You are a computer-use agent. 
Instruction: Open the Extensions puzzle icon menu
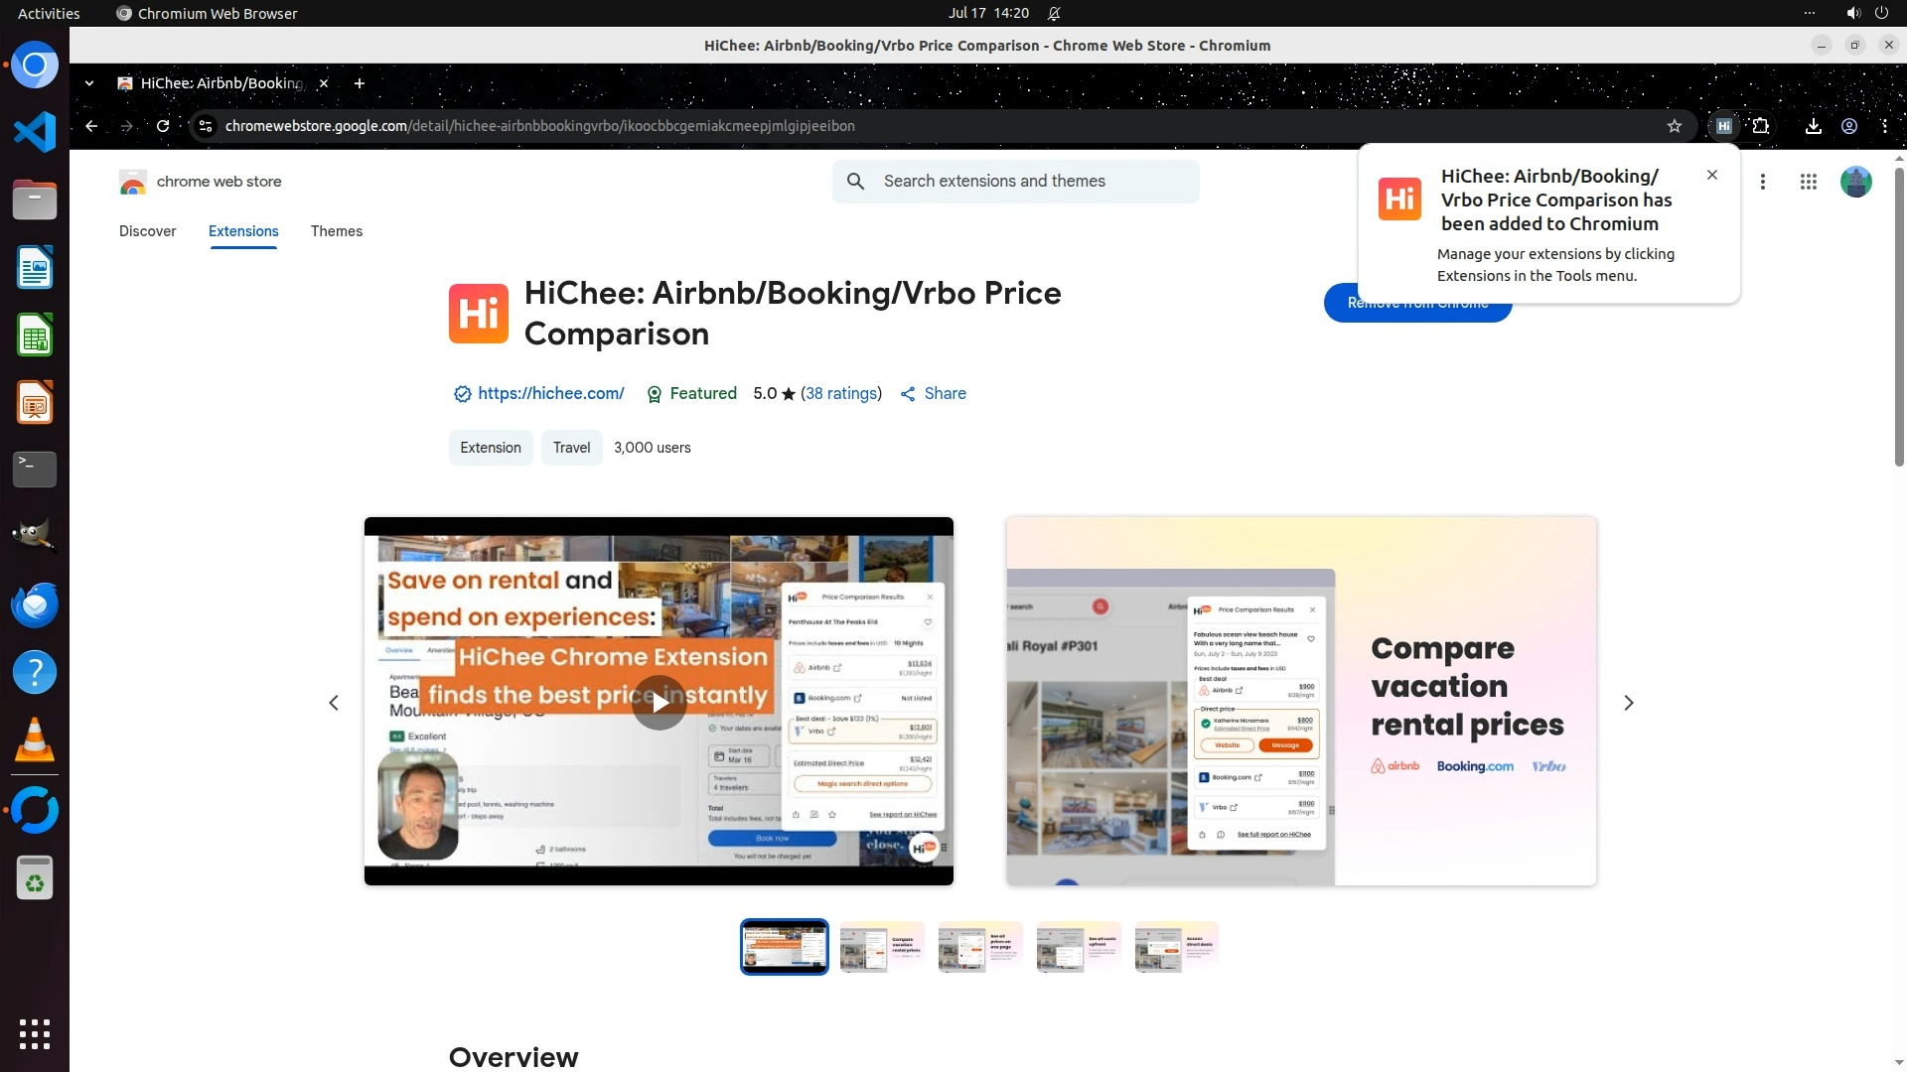tap(1761, 126)
